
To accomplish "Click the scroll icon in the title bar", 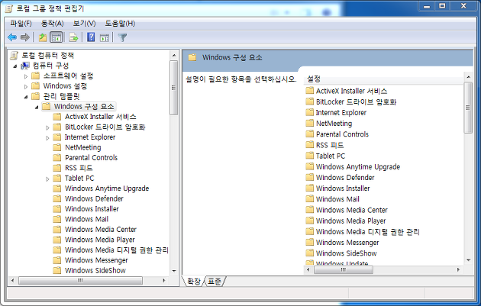I will pos(9,8).
